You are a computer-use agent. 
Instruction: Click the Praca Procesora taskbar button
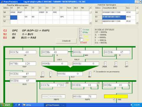pos(55,105)
